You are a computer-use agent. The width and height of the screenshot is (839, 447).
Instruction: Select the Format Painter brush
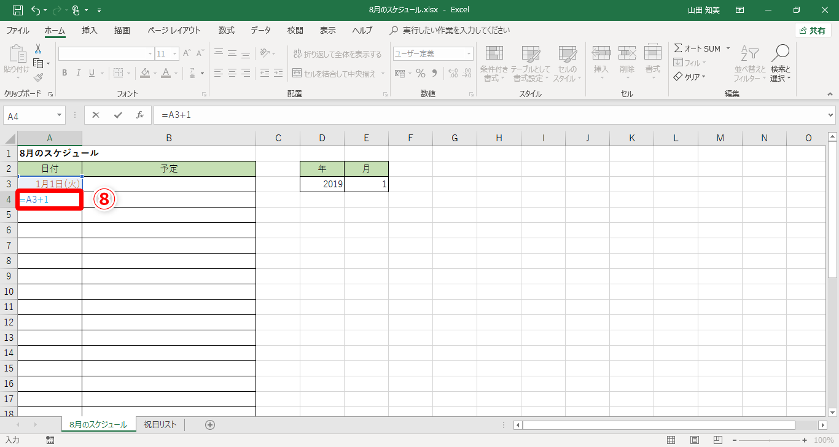pos(38,77)
